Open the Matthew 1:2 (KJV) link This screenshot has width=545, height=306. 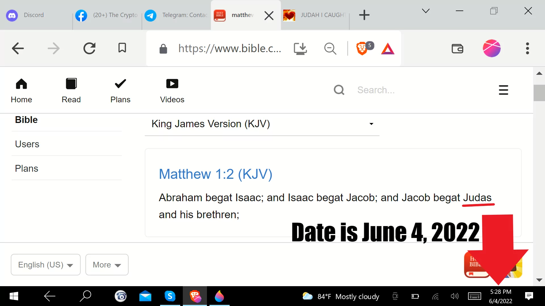[x=215, y=174]
